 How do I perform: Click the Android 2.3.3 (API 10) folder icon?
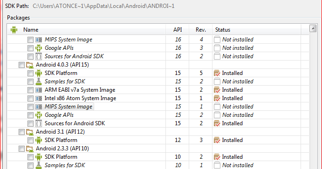tap(30, 149)
